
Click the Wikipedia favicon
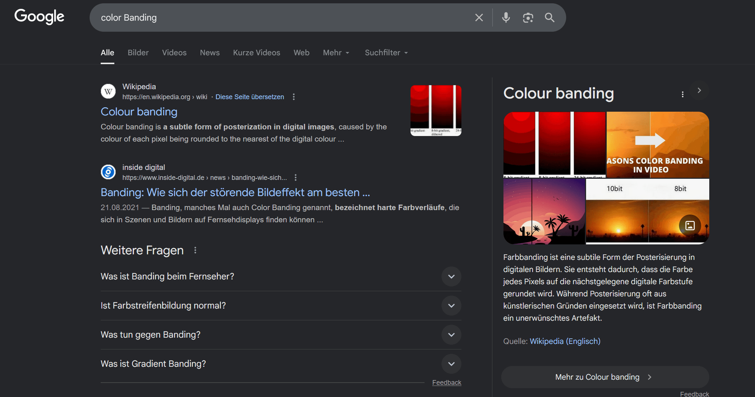click(108, 91)
